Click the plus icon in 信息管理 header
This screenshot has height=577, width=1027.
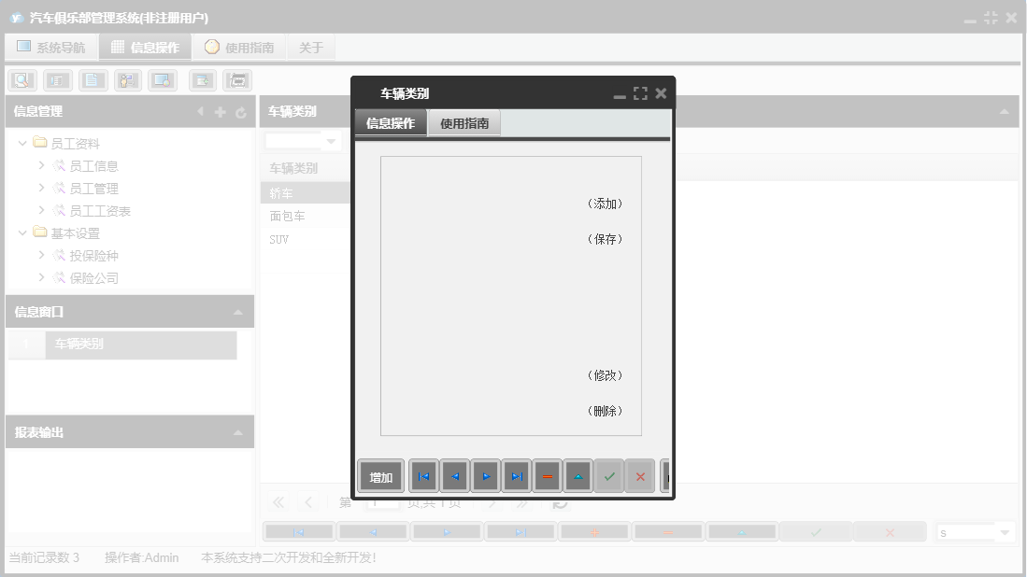(221, 113)
